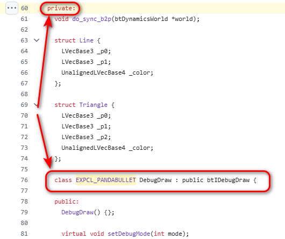Viewport: 285px width, 239px height.
Task: Click the Triangle struct name
Action: click(x=94, y=105)
